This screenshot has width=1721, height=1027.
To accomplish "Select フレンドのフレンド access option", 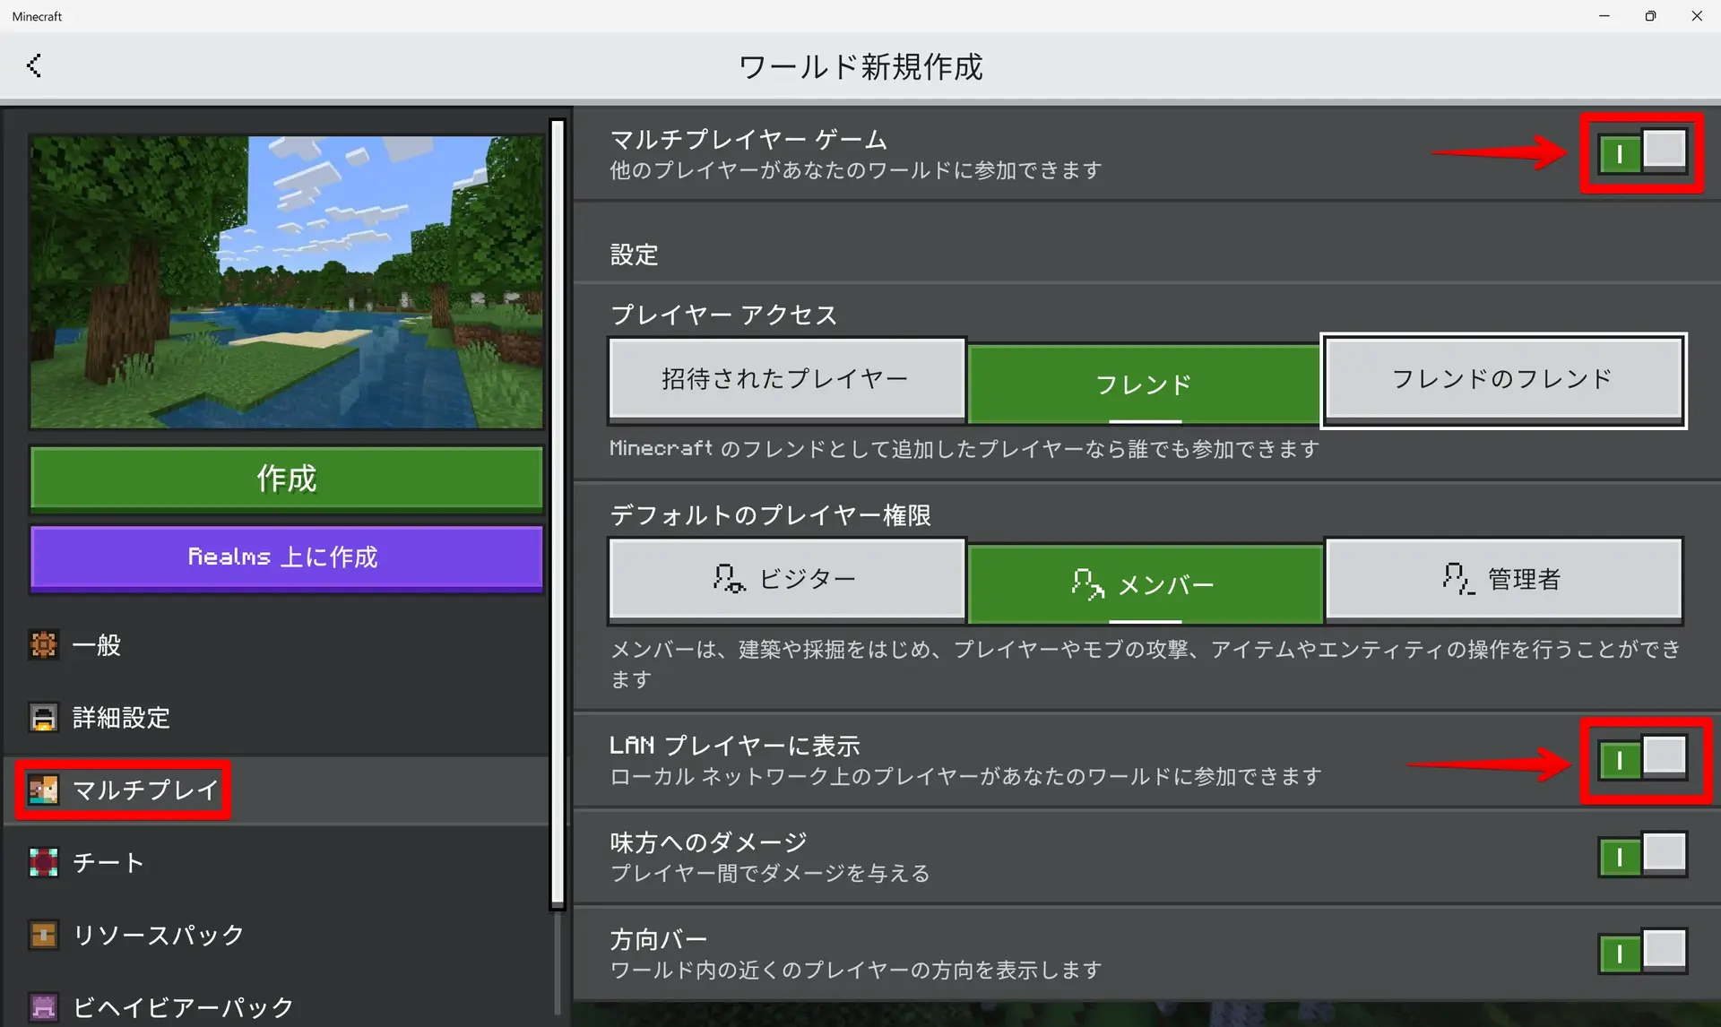I will (1502, 379).
